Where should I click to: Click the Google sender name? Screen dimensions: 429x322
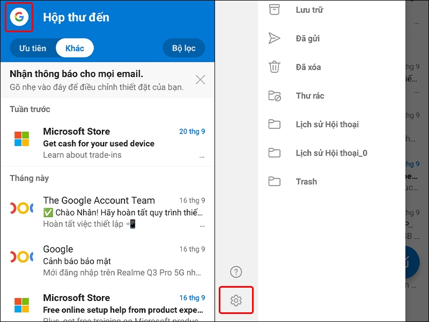coord(58,249)
